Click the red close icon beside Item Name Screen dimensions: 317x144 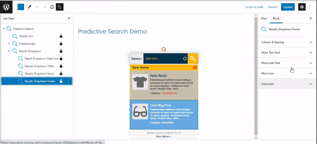195,67
